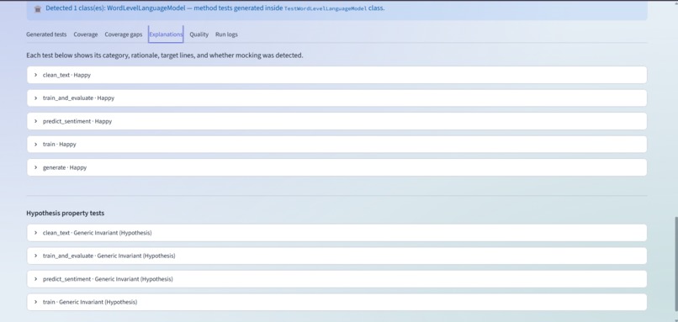Expand the generate · Happy chevron
The image size is (678, 322).
[x=36, y=167]
